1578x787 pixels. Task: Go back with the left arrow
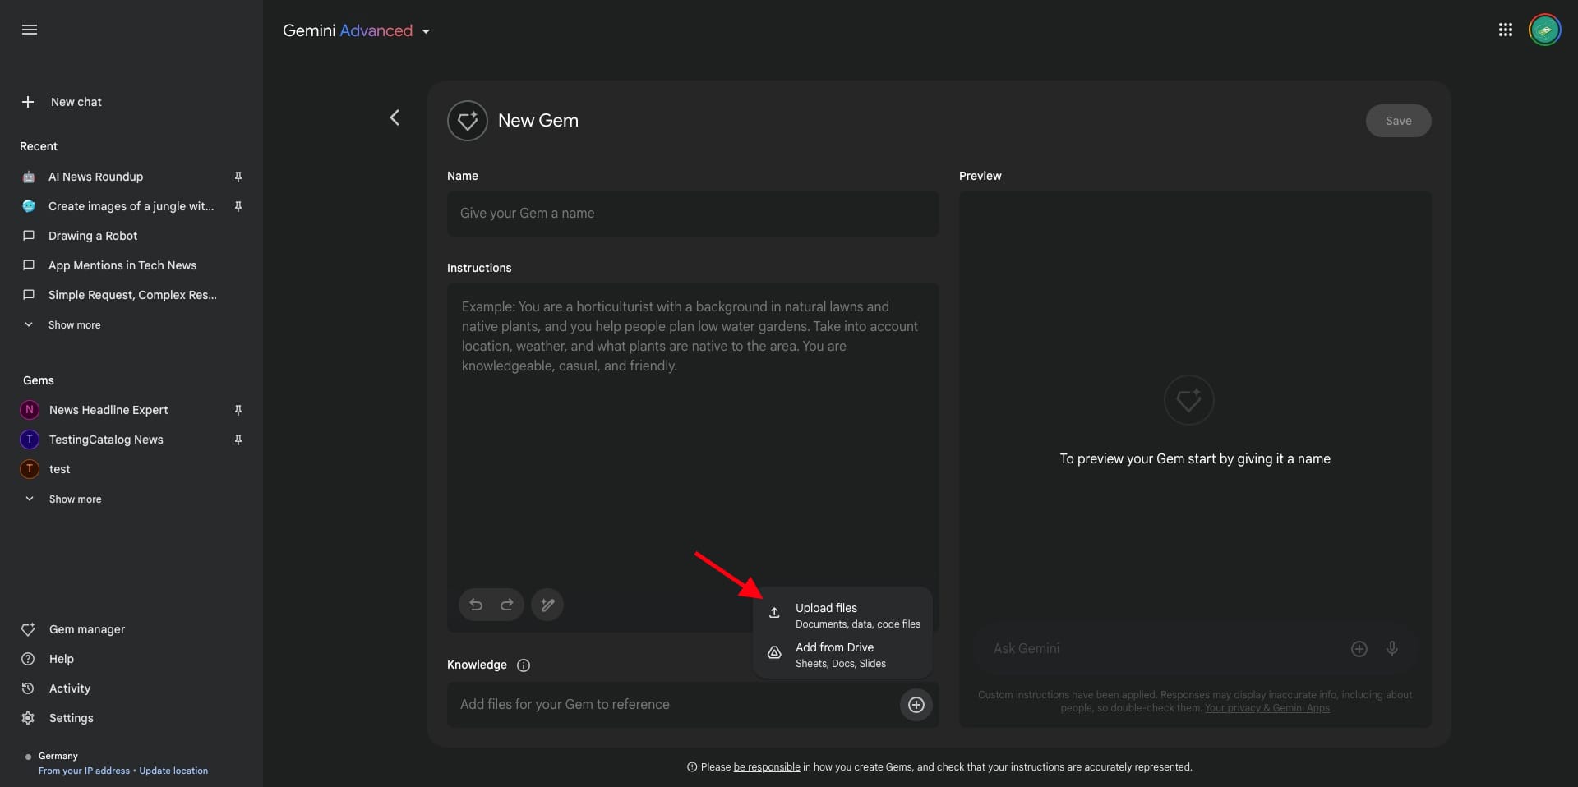point(394,118)
